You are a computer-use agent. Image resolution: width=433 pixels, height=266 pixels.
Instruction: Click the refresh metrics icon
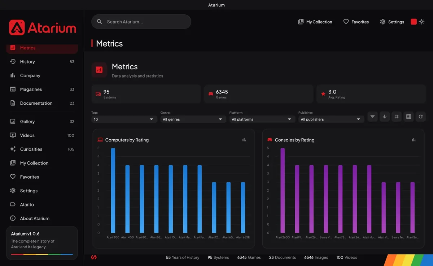(421, 117)
